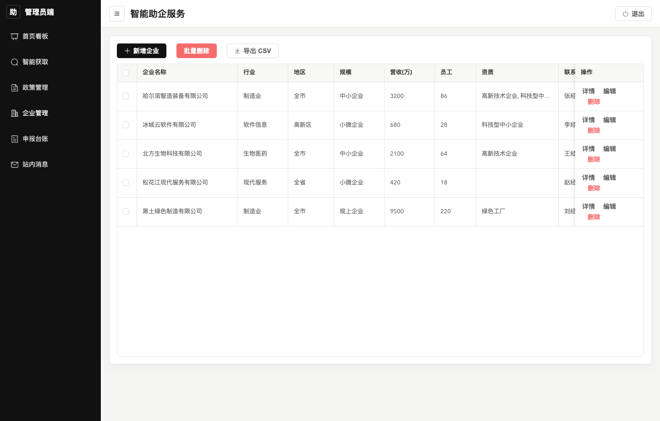The height and width of the screenshot is (421, 660).
Task: Open 站内消息 in the sidebar
Action: tap(50, 164)
